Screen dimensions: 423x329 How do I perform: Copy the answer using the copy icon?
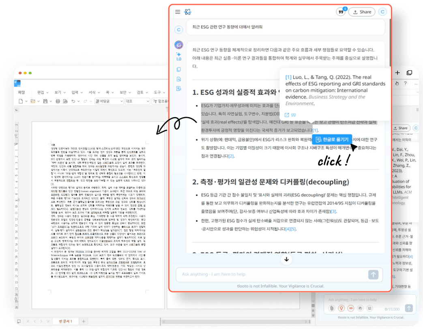click(178, 70)
